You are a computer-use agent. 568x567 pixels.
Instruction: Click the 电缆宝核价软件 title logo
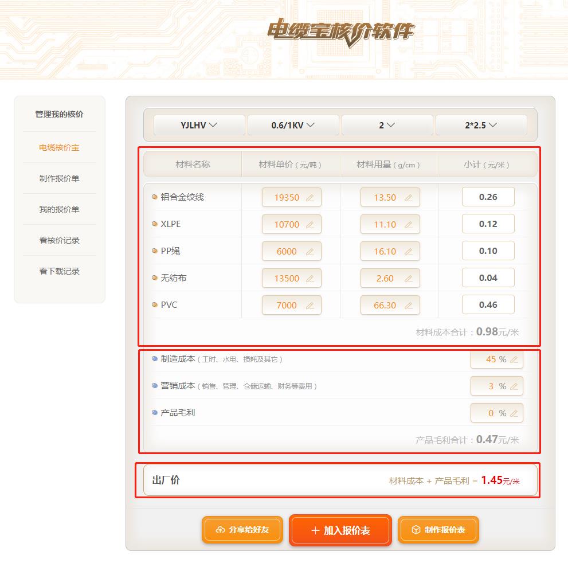tap(341, 32)
